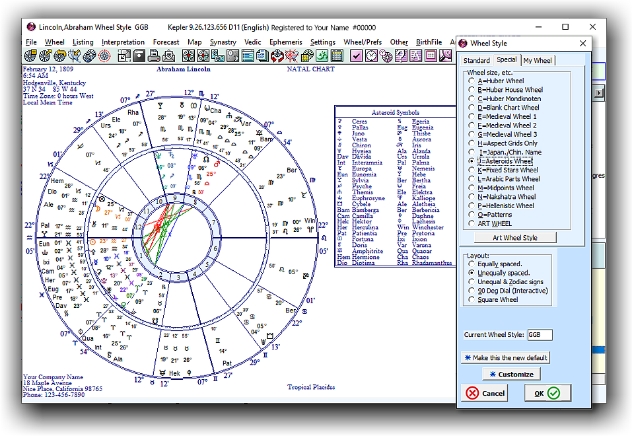The width and height of the screenshot is (632, 436).
Task: Click the purple checkmark toolbar icon
Action: click(357, 56)
